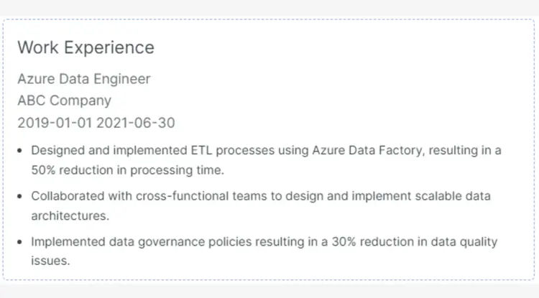Click bullet dot before "Collaborated with cross-functional"
The image size is (539, 298).
click(x=21, y=196)
